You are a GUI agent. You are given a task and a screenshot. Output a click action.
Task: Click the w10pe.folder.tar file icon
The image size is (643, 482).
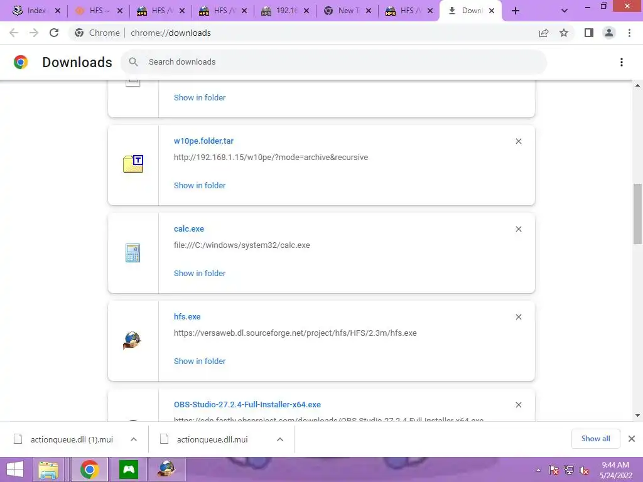pyautogui.click(x=133, y=164)
